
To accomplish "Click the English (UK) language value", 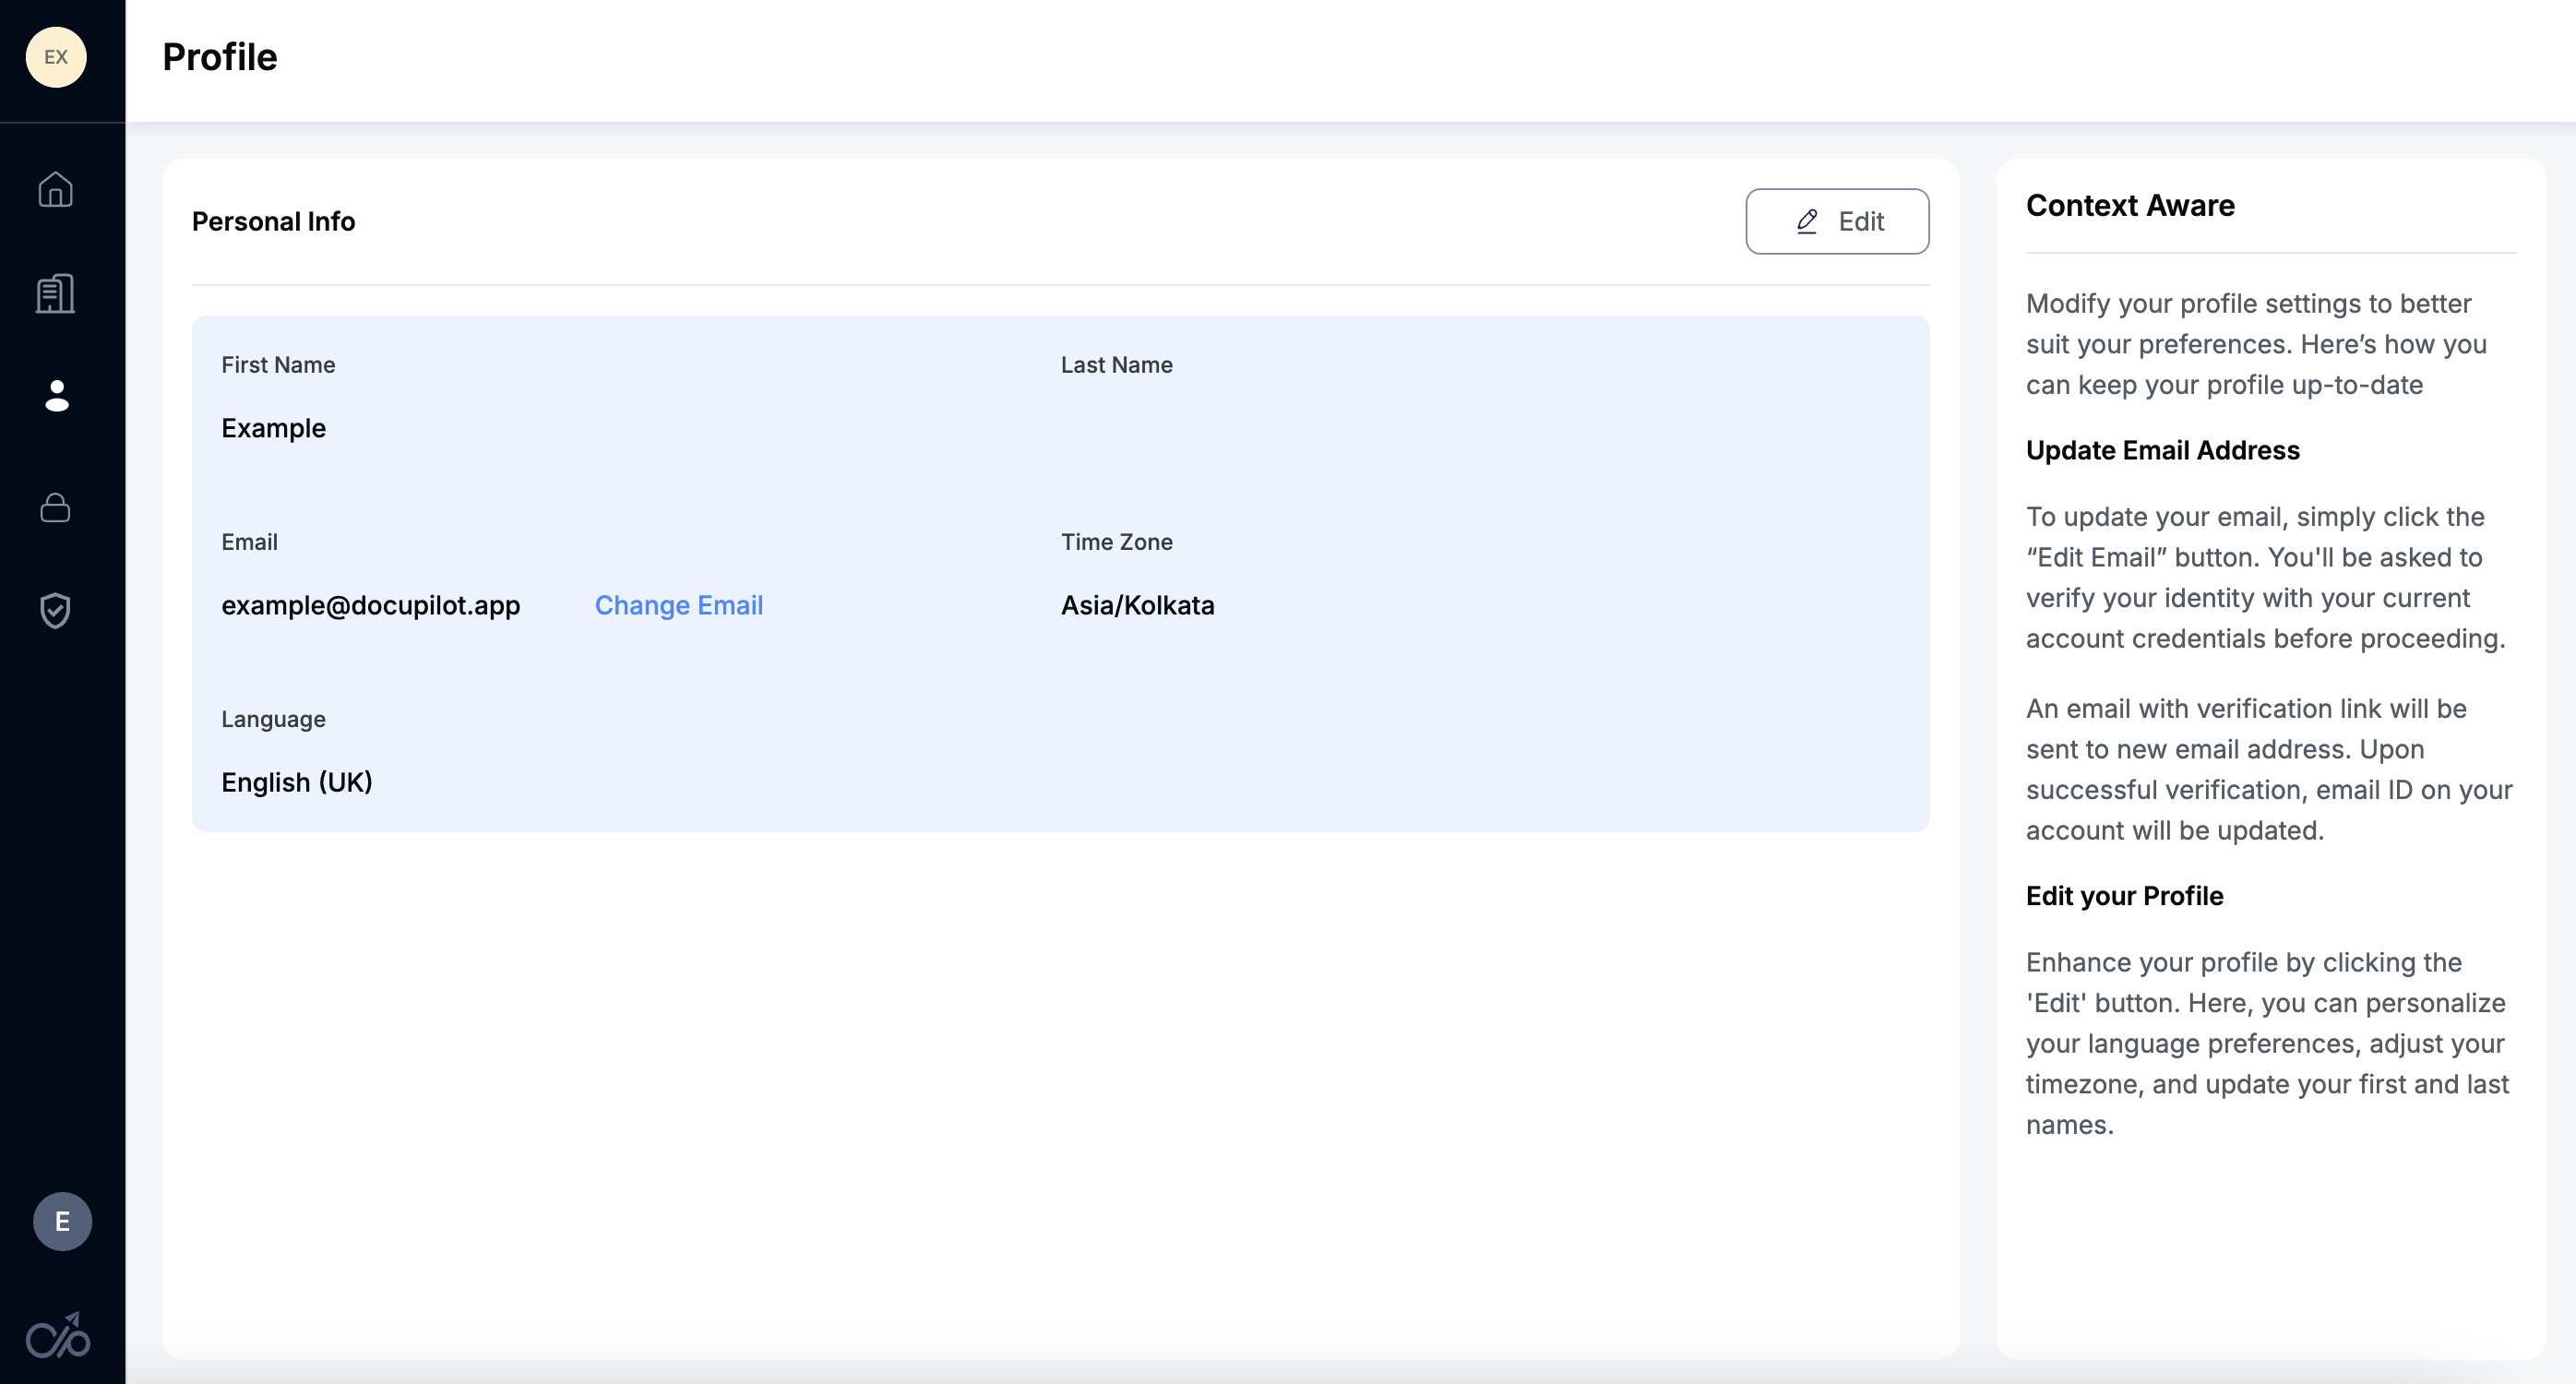I will click(x=296, y=782).
